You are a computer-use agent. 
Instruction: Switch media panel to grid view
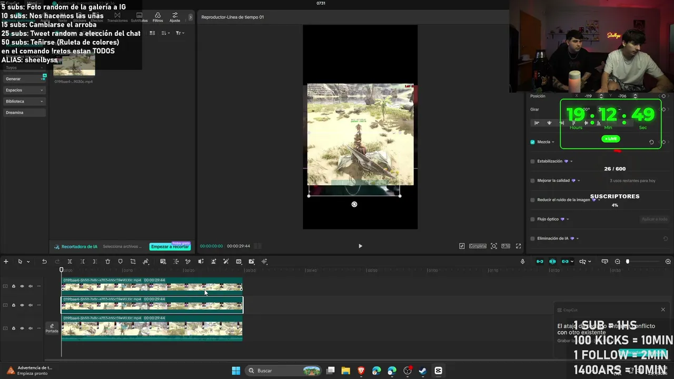point(152,33)
